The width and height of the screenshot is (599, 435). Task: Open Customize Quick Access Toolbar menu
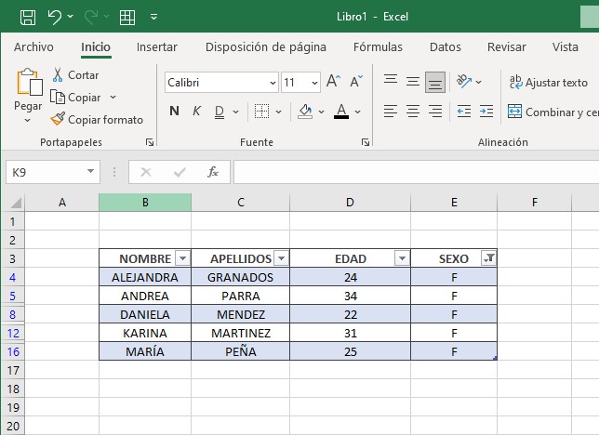point(154,17)
